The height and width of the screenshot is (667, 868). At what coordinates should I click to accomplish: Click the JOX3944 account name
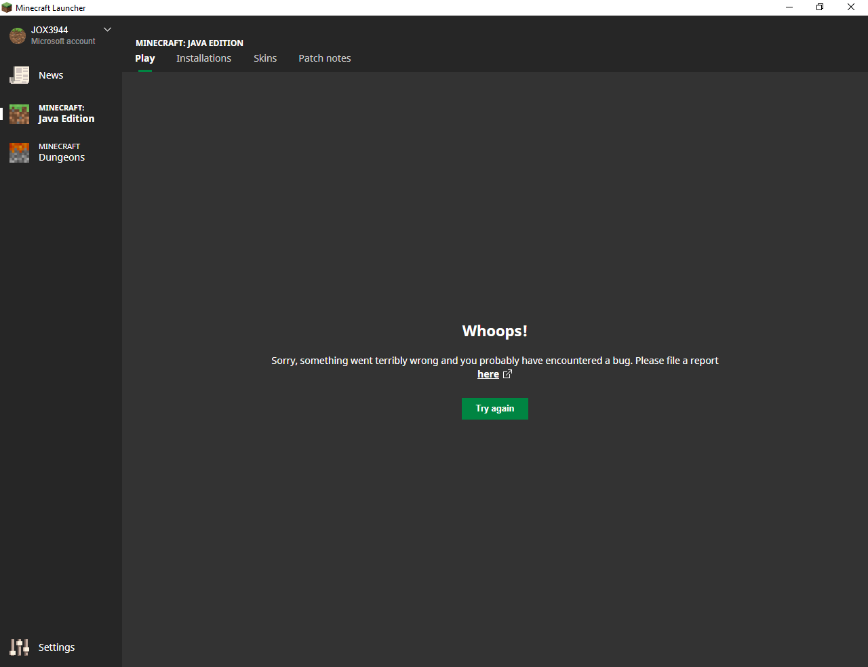[50, 30]
